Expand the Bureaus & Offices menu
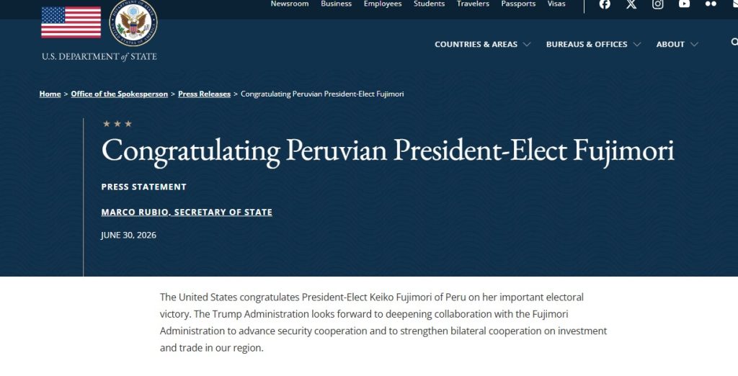The height and width of the screenshot is (376, 738). click(593, 44)
